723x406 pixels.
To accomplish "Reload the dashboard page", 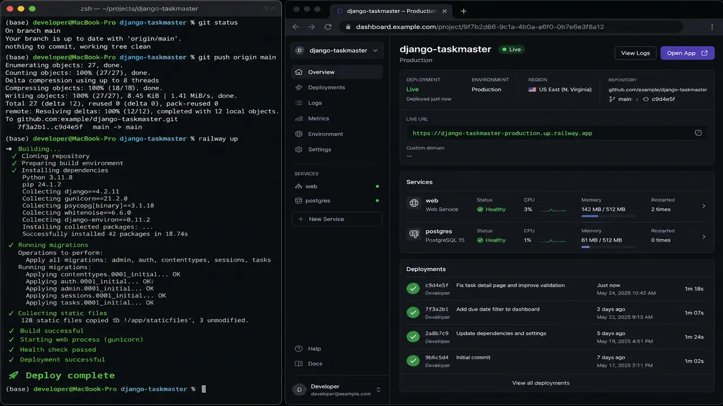I will (328, 27).
